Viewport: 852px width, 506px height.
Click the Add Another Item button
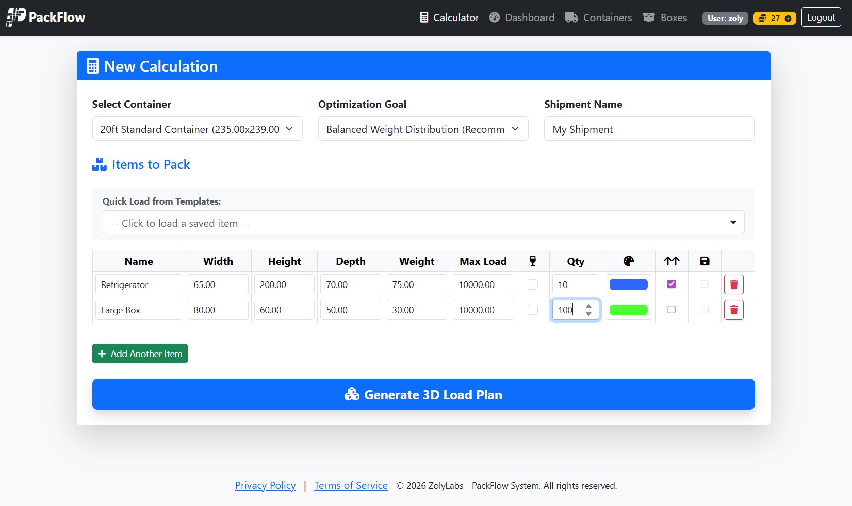139,353
